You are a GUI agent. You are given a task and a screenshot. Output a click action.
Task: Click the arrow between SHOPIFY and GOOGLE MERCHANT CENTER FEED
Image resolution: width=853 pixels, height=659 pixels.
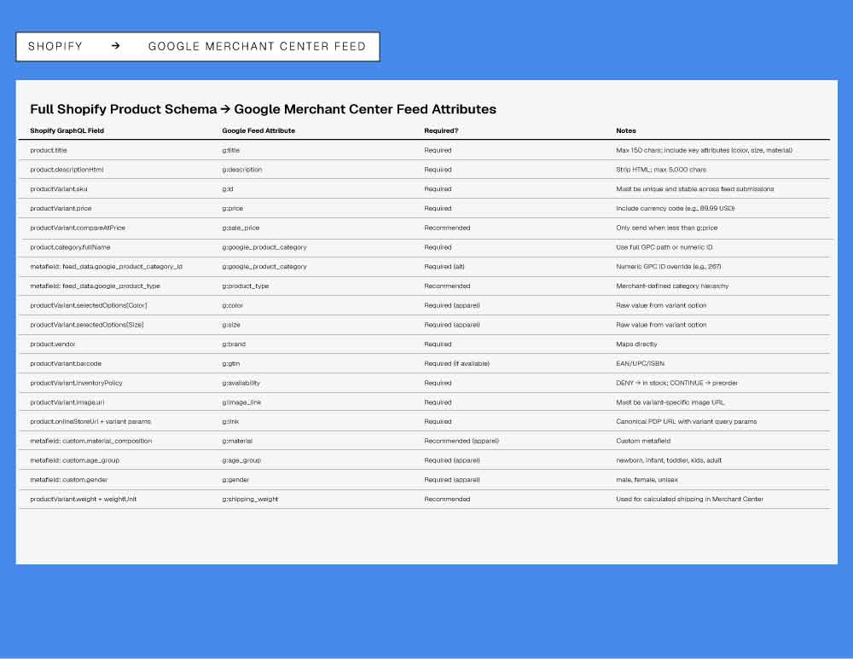pos(115,46)
